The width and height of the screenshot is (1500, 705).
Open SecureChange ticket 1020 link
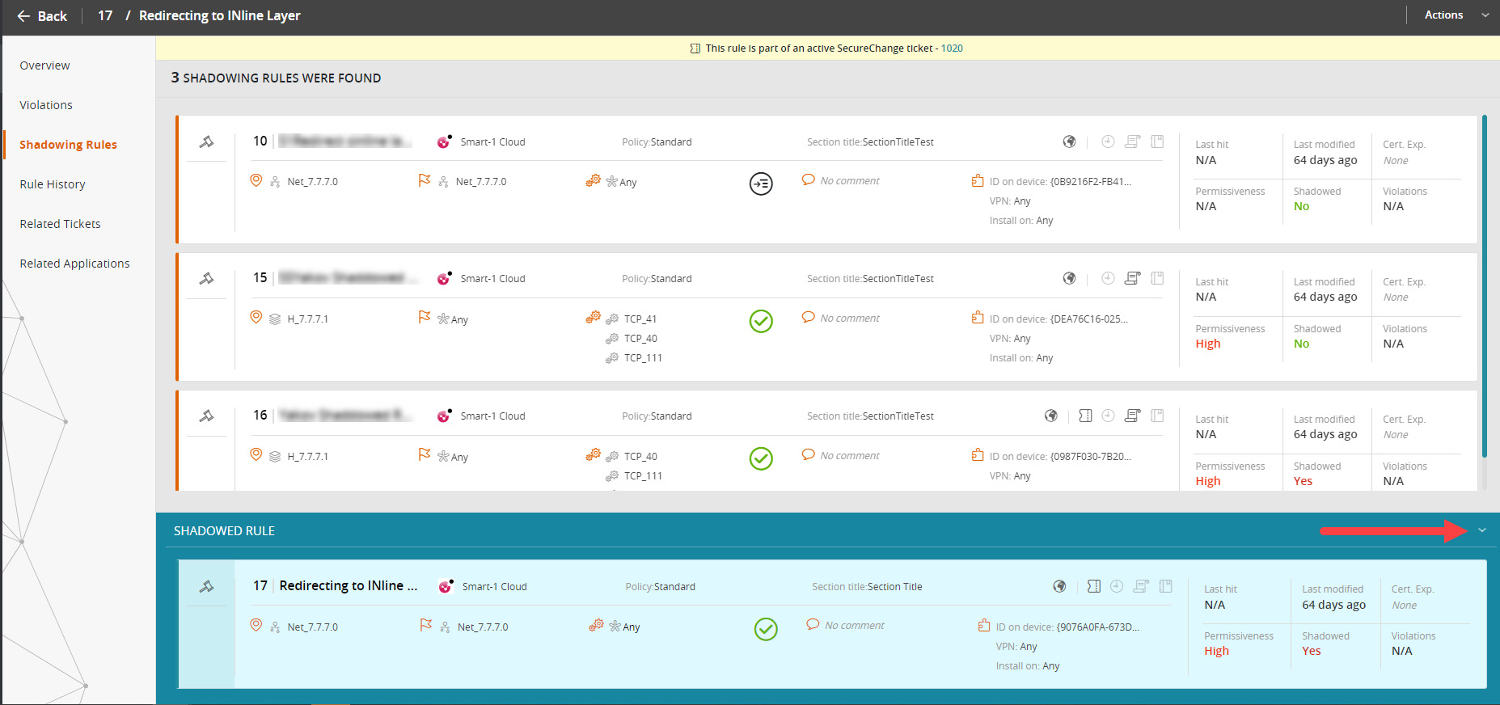[952, 49]
